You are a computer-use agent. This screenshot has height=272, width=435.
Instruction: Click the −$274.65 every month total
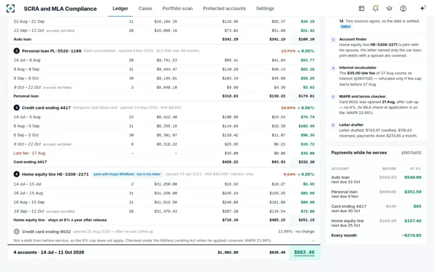(411, 235)
